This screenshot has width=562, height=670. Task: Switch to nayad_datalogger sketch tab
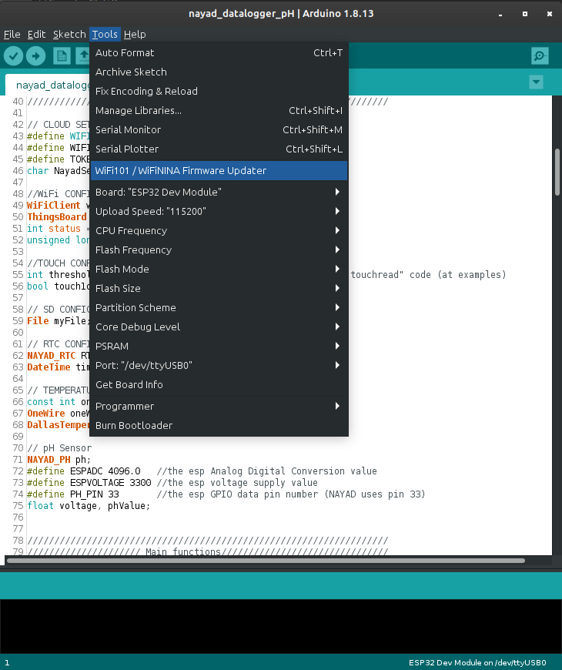(48, 85)
